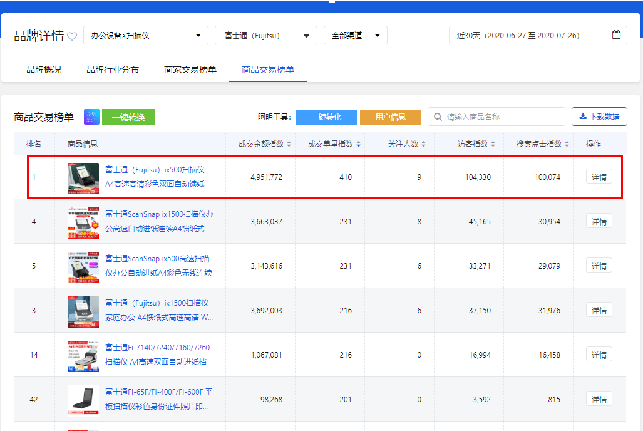Screen dimensions: 643x431
Task: Open 详情 for rank 3 ix1500 product
Action: coord(599,310)
